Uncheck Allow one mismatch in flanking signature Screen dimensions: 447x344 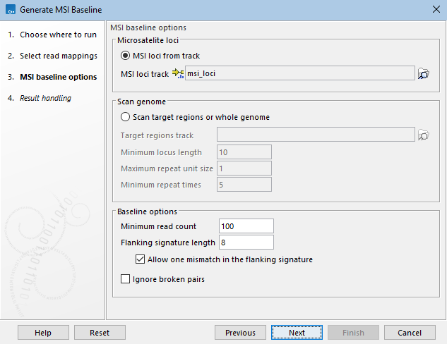[x=140, y=259]
